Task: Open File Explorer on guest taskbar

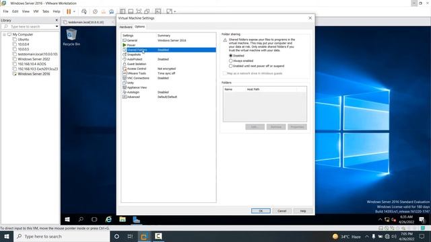Action: pyautogui.click(x=123, y=220)
